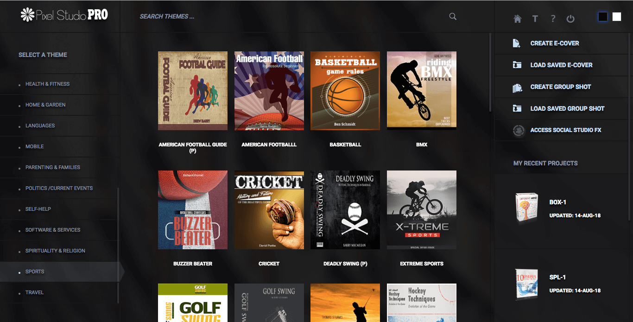633x322 pixels.
Task: Select the Languages category
Action: (x=40, y=126)
